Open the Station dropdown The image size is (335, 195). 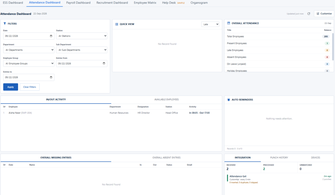81,36
